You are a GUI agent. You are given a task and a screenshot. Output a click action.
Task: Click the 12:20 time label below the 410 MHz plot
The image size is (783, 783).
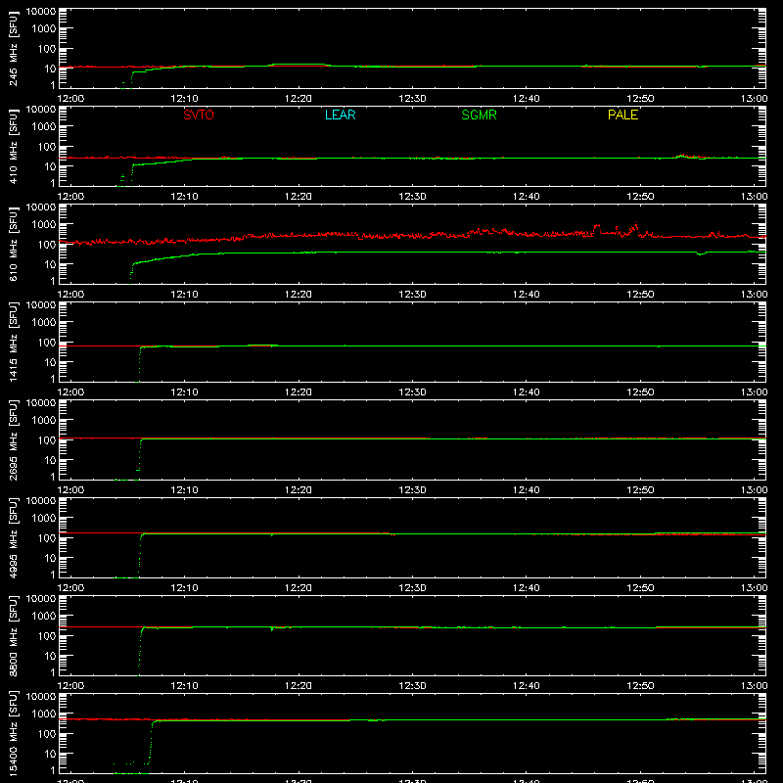299,197
